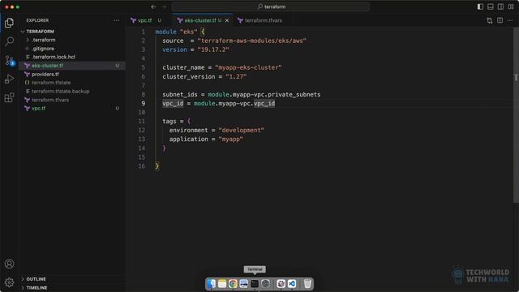
Task: Go back using the navigation arrow
Action: (153, 6)
